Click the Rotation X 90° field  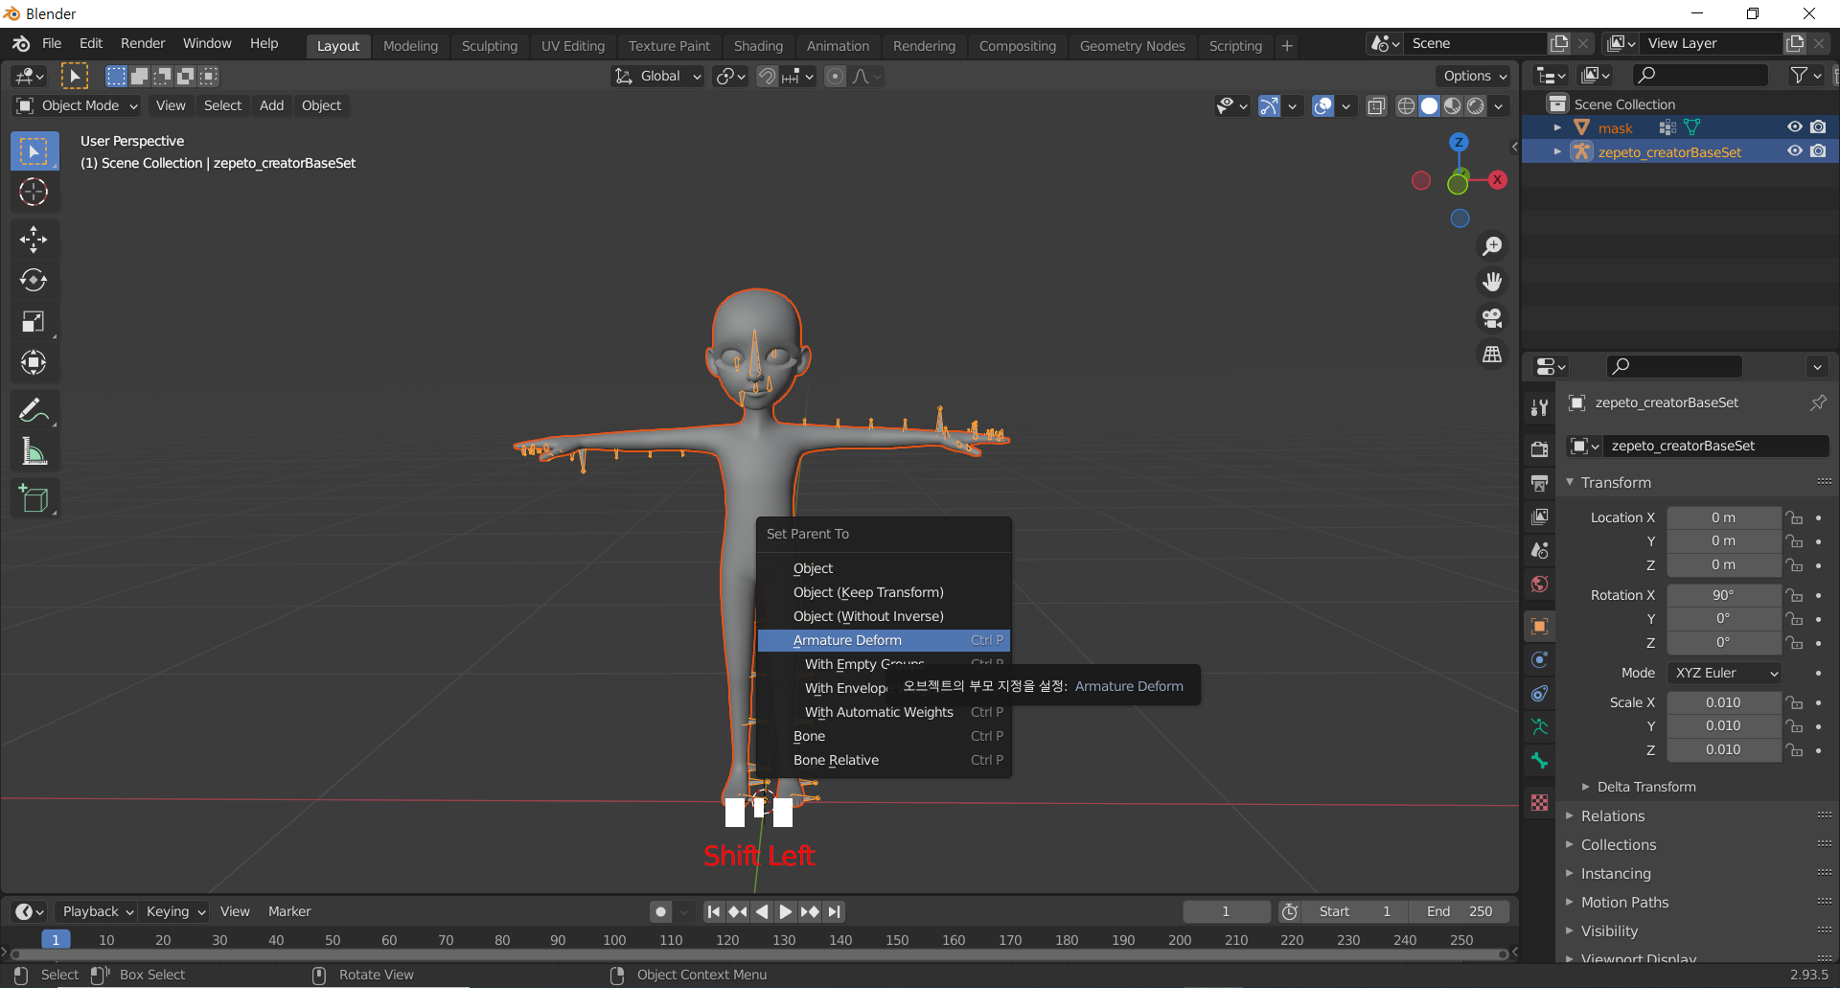click(1723, 595)
